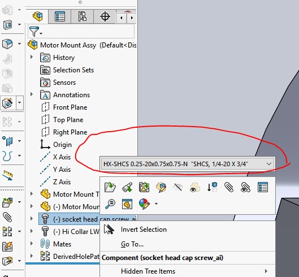Click the right tab scroll arrow

click(x=132, y=18)
